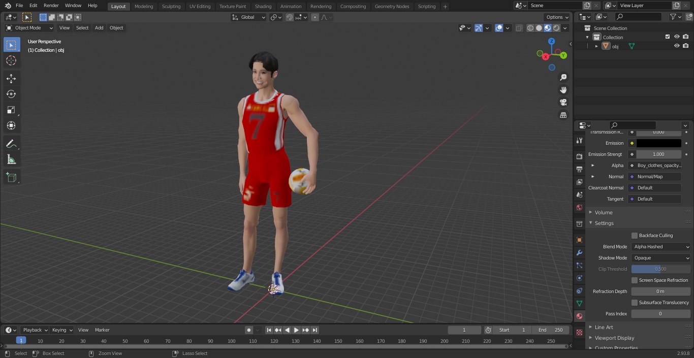Click frame 100 on the timeline
This screenshot has width=694, height=358.
[x=232, y=341]
